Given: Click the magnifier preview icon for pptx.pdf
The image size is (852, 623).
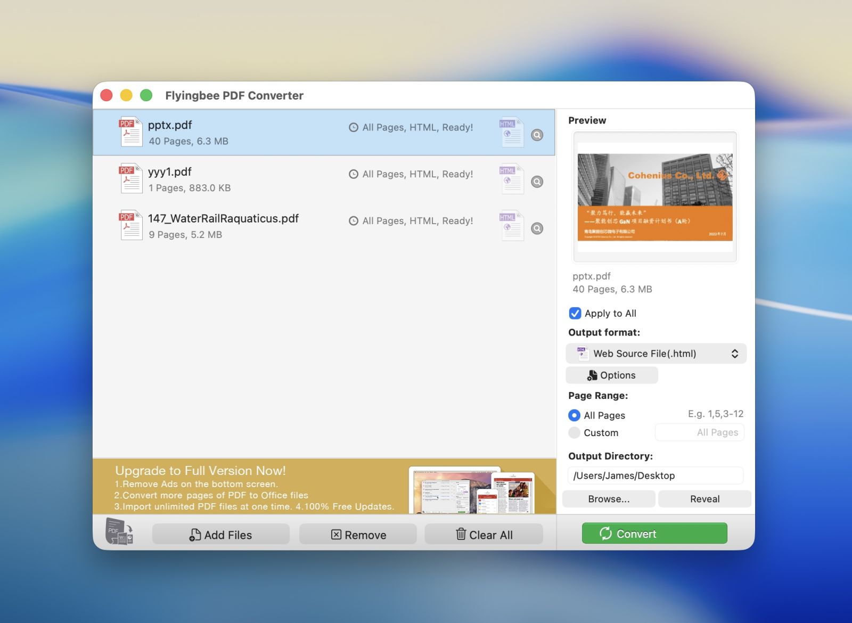Looking at the screenshot, I should [537, 135].
